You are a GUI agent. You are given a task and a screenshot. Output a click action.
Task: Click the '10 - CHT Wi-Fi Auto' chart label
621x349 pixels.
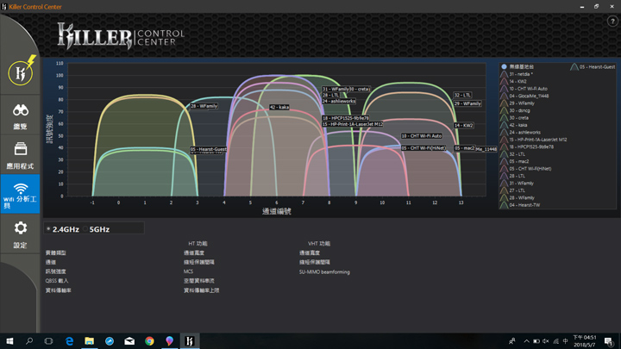click(422, 136)
